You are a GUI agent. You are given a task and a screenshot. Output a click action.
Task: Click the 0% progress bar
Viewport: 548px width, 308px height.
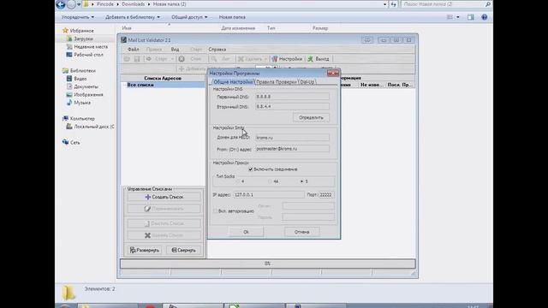pyautogui.click(x=267, y=264)
